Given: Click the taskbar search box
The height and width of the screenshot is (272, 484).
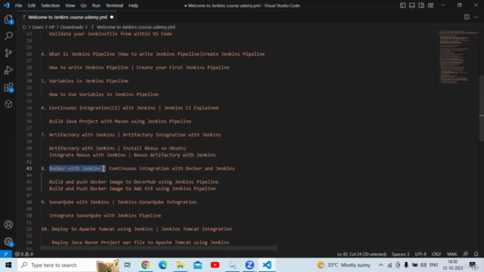Looking at the screenshot, I should tap(68, 265).
